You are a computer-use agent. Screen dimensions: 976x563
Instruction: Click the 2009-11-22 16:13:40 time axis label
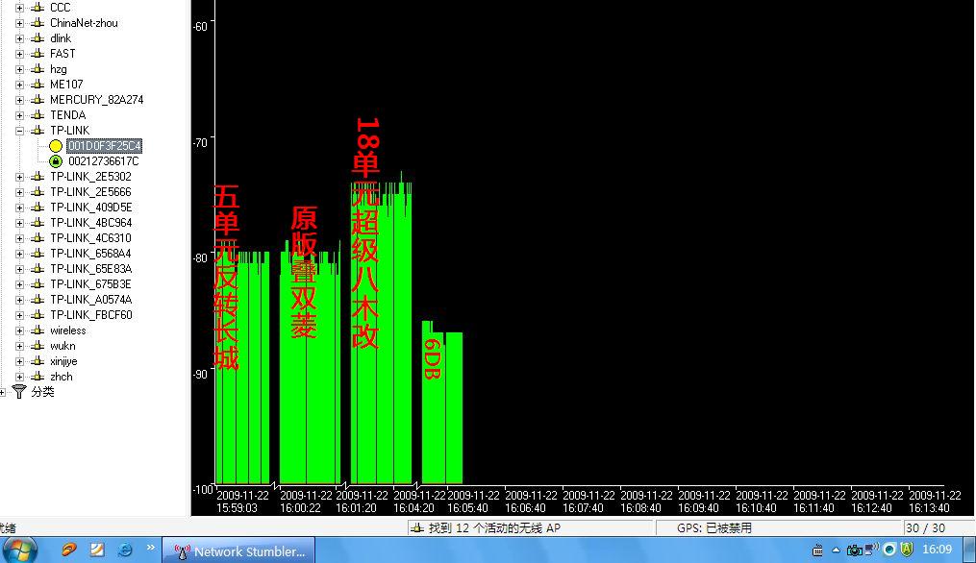[x=935, y=502]
